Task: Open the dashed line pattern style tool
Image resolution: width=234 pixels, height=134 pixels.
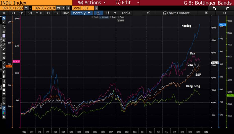Action: tap(4, 95)
